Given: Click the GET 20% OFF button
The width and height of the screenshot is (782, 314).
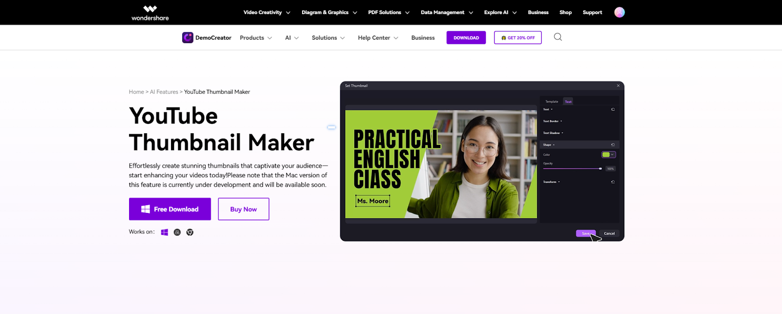Looking at the screenshot, I should tap(518, 38).
